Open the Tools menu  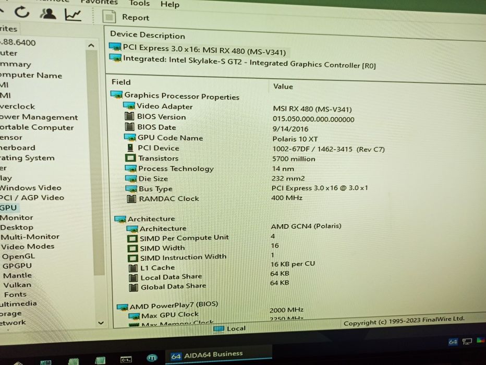pos(139,3)
